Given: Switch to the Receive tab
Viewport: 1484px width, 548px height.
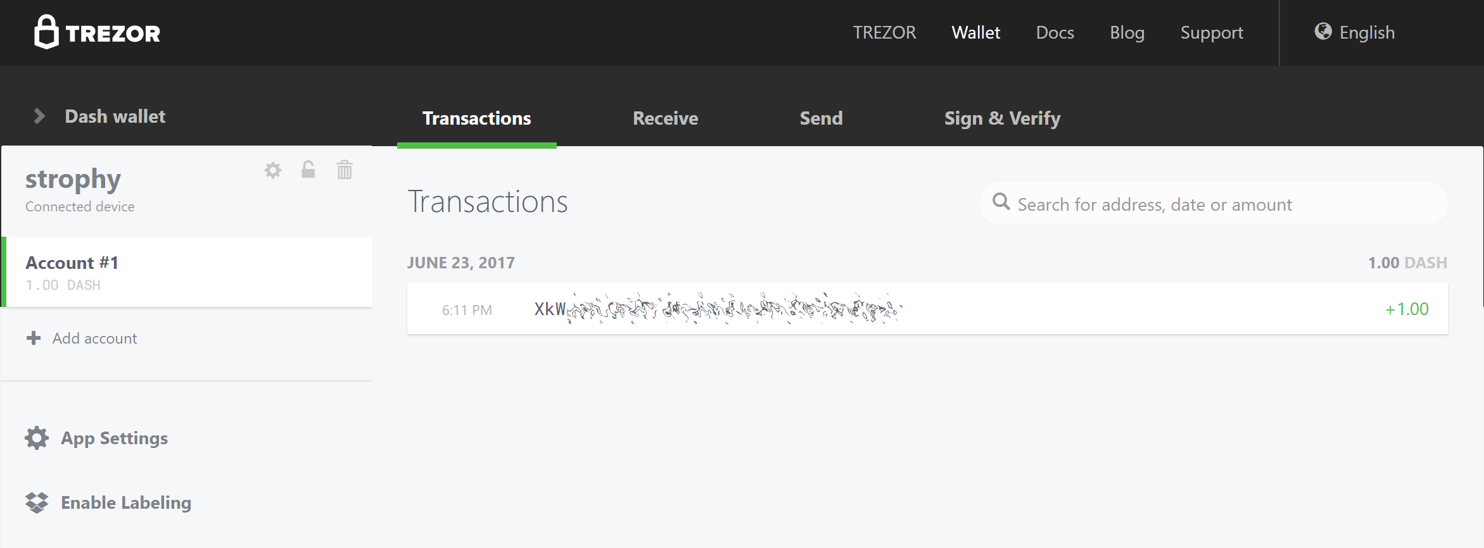Looking at the screenshot, I should (665, 118).
